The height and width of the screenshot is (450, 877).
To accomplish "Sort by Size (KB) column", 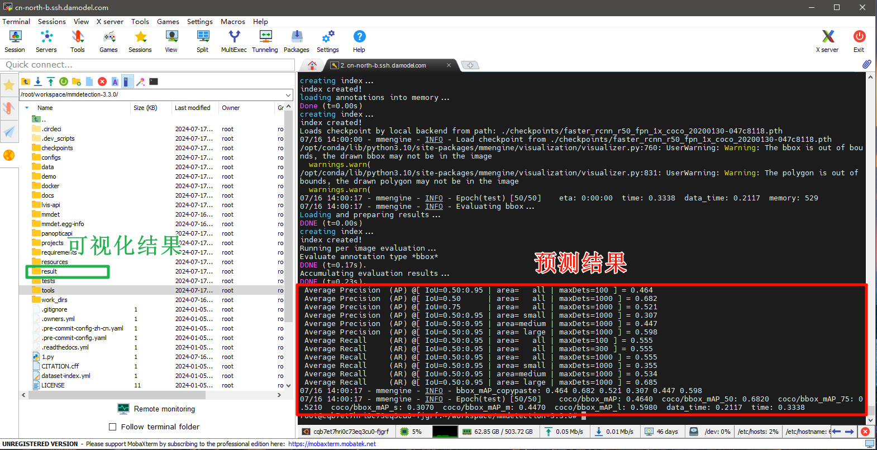I will [145, 108].
